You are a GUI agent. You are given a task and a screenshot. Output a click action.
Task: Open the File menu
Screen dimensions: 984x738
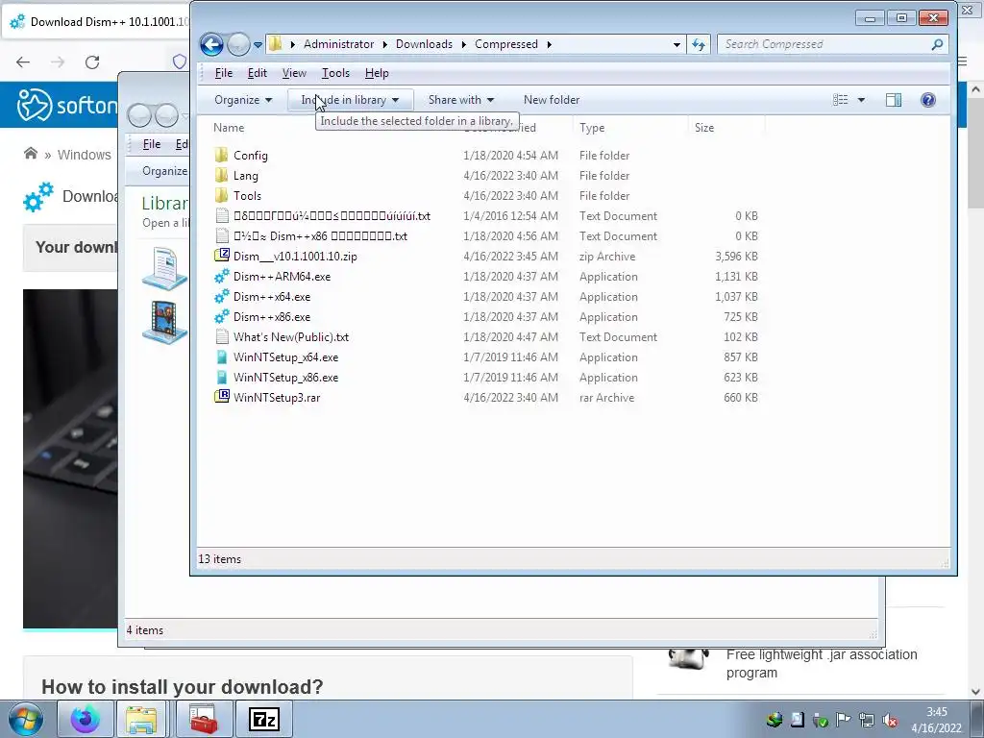[x=223, y=73]
